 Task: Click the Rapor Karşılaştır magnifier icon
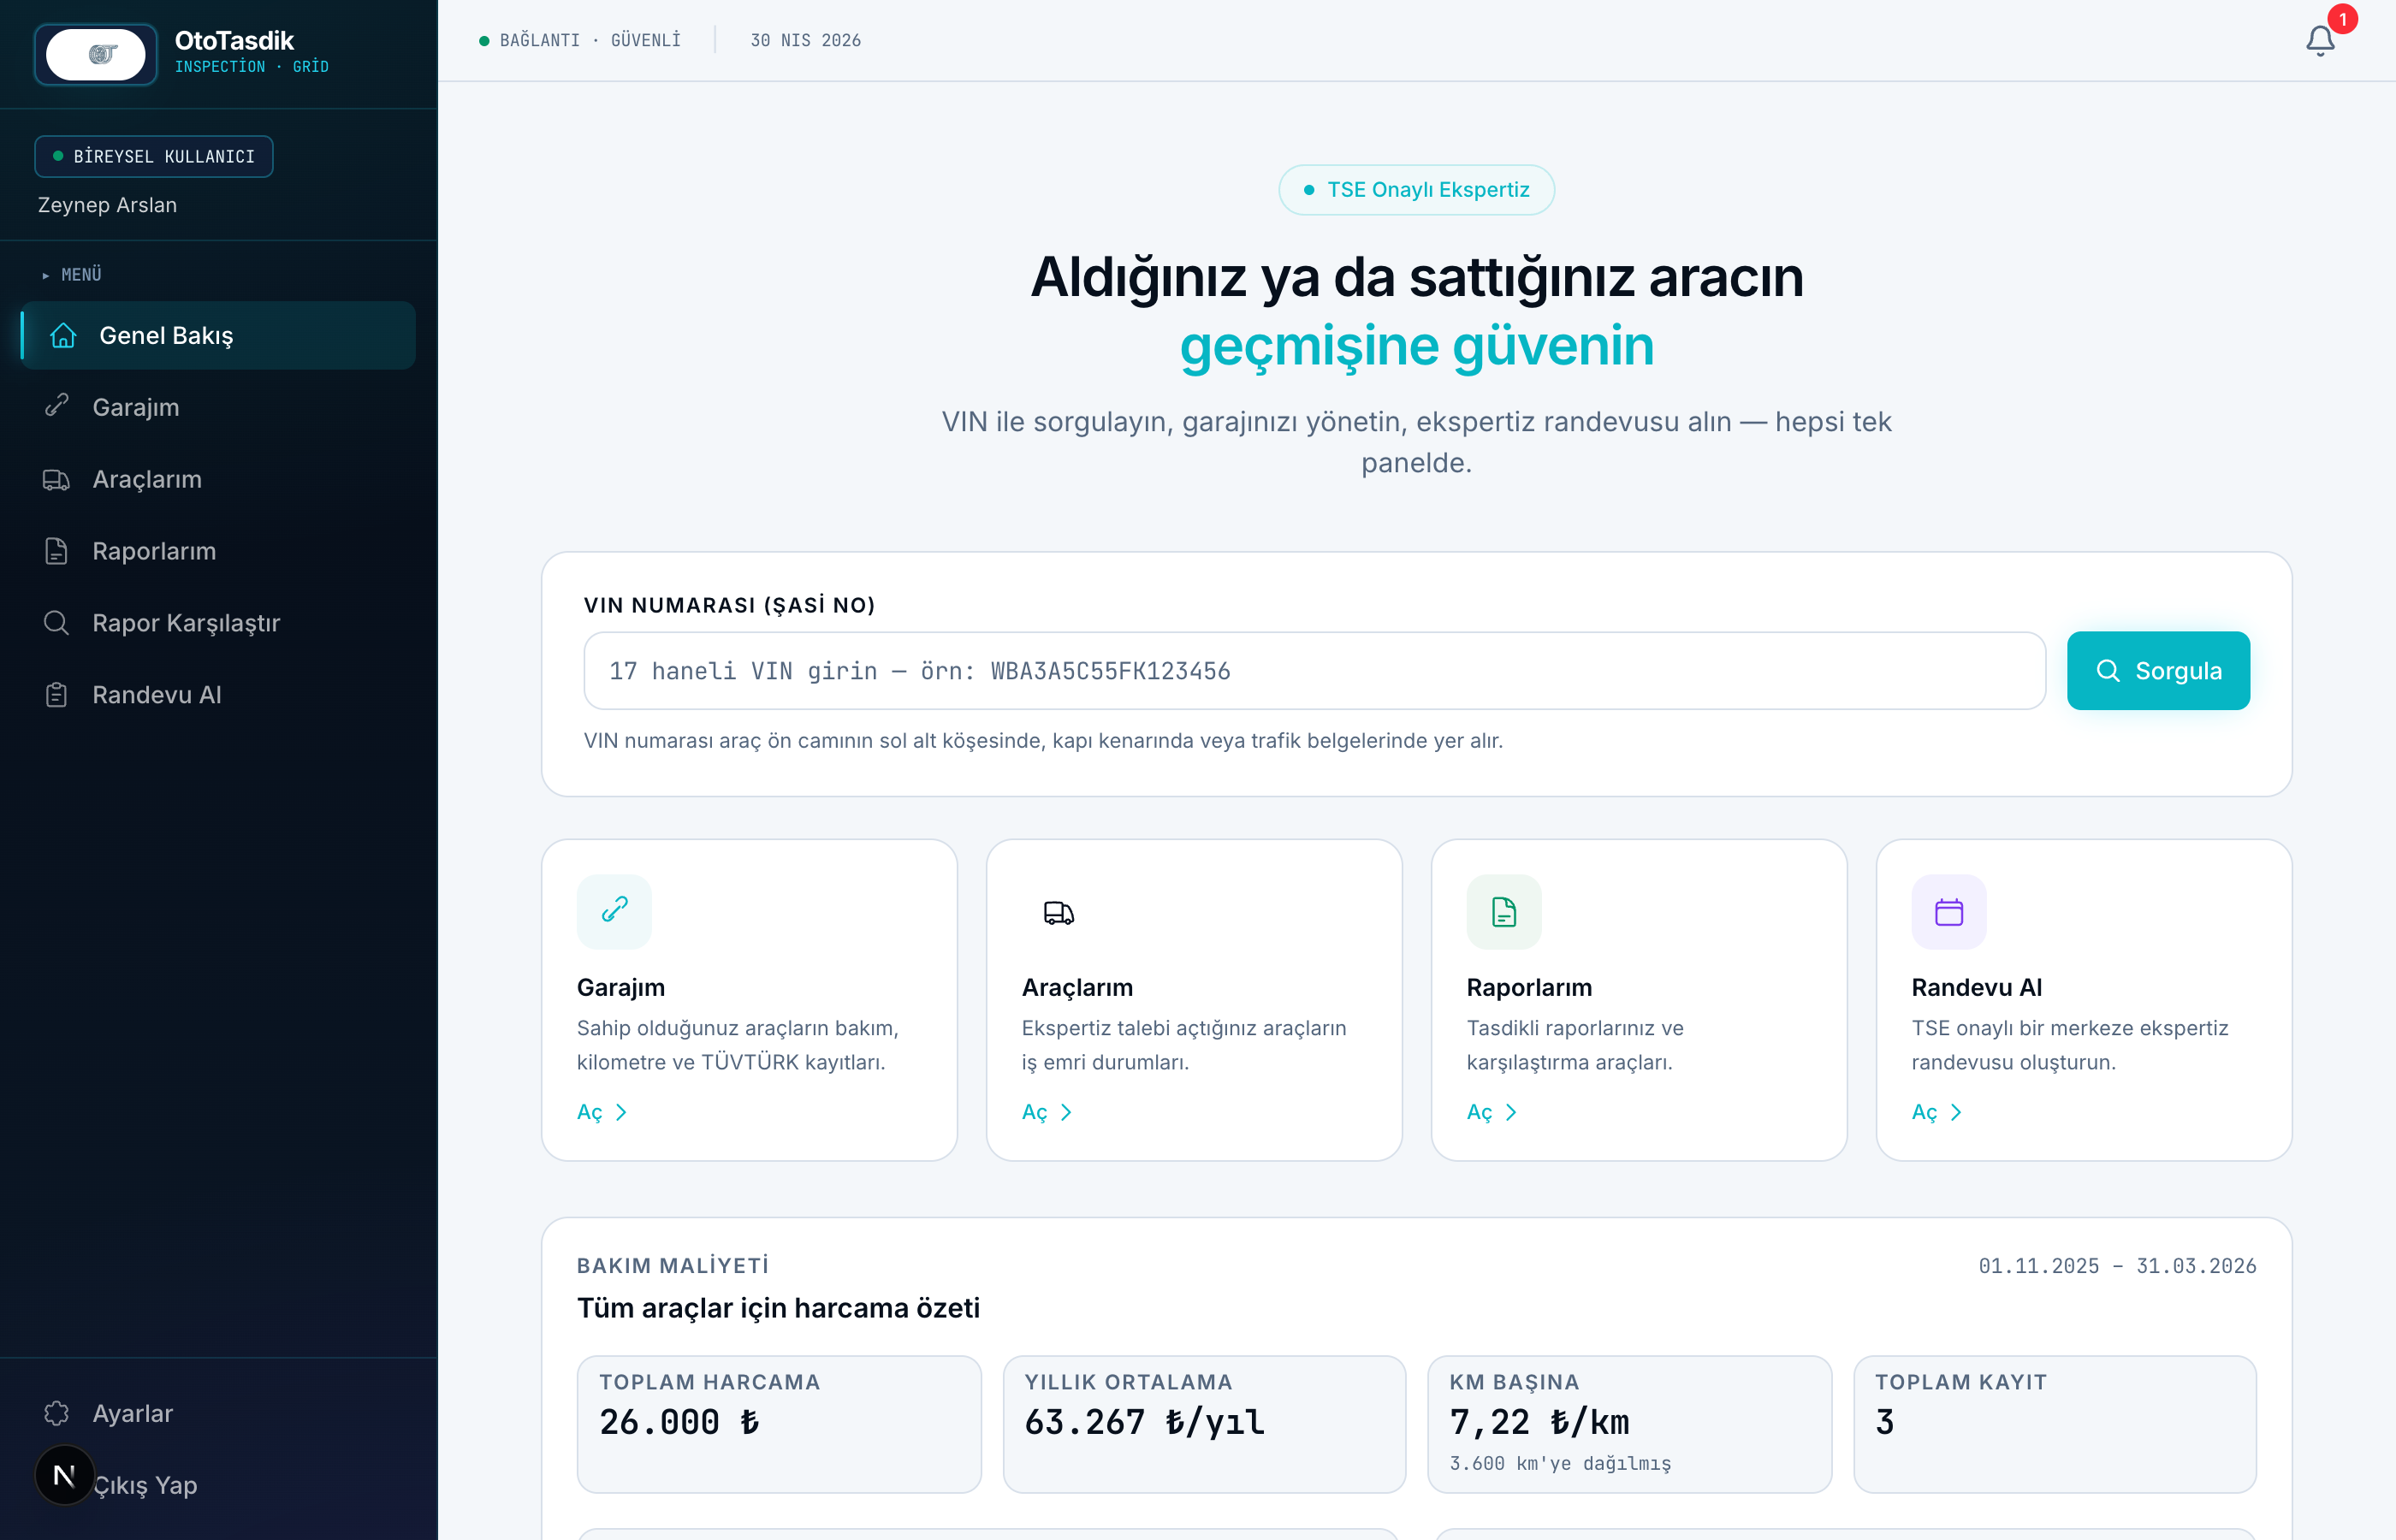point(57,623)
